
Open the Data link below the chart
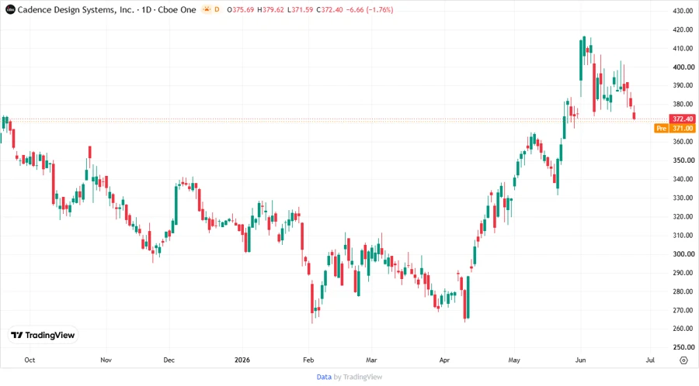click(324, 377)
